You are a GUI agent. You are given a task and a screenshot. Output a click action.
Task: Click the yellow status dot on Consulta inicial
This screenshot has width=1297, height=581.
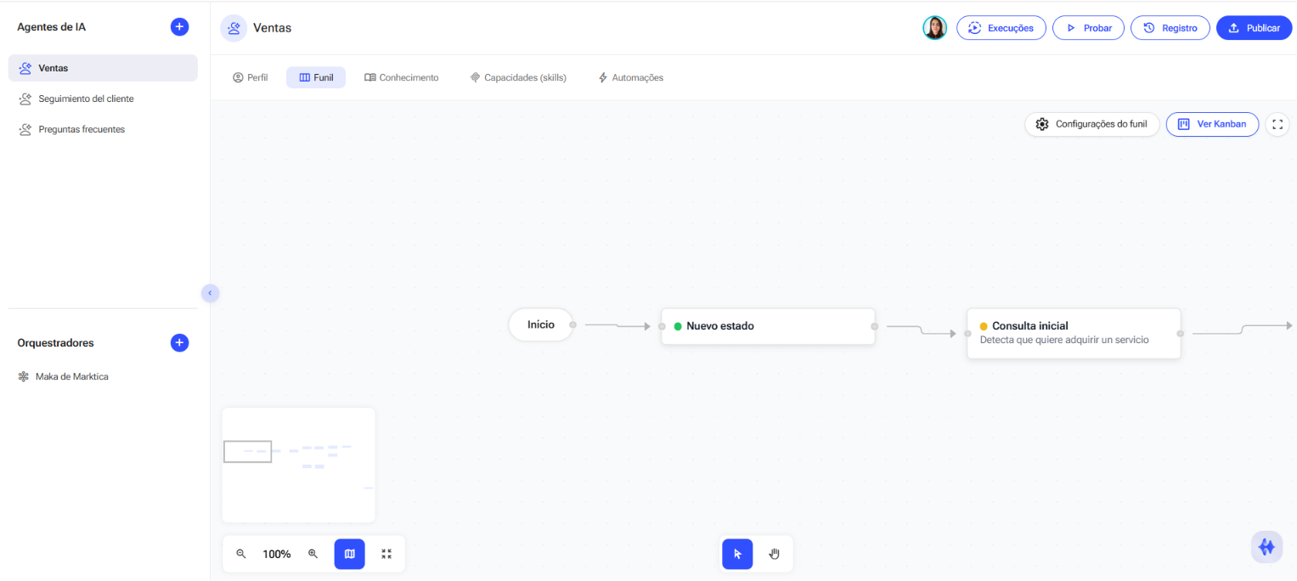pyautogui.click(x=984, y=326)
